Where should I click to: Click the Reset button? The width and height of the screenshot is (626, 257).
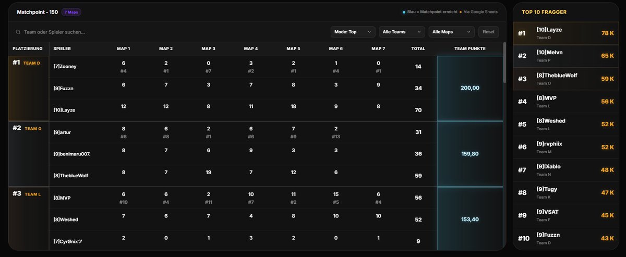pos(488,32)
